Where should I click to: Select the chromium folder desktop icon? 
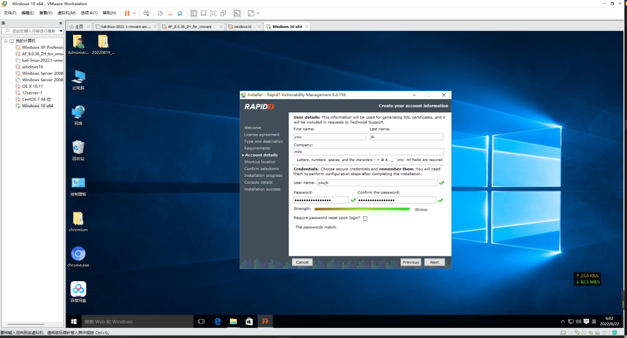(x=78, y=221)
